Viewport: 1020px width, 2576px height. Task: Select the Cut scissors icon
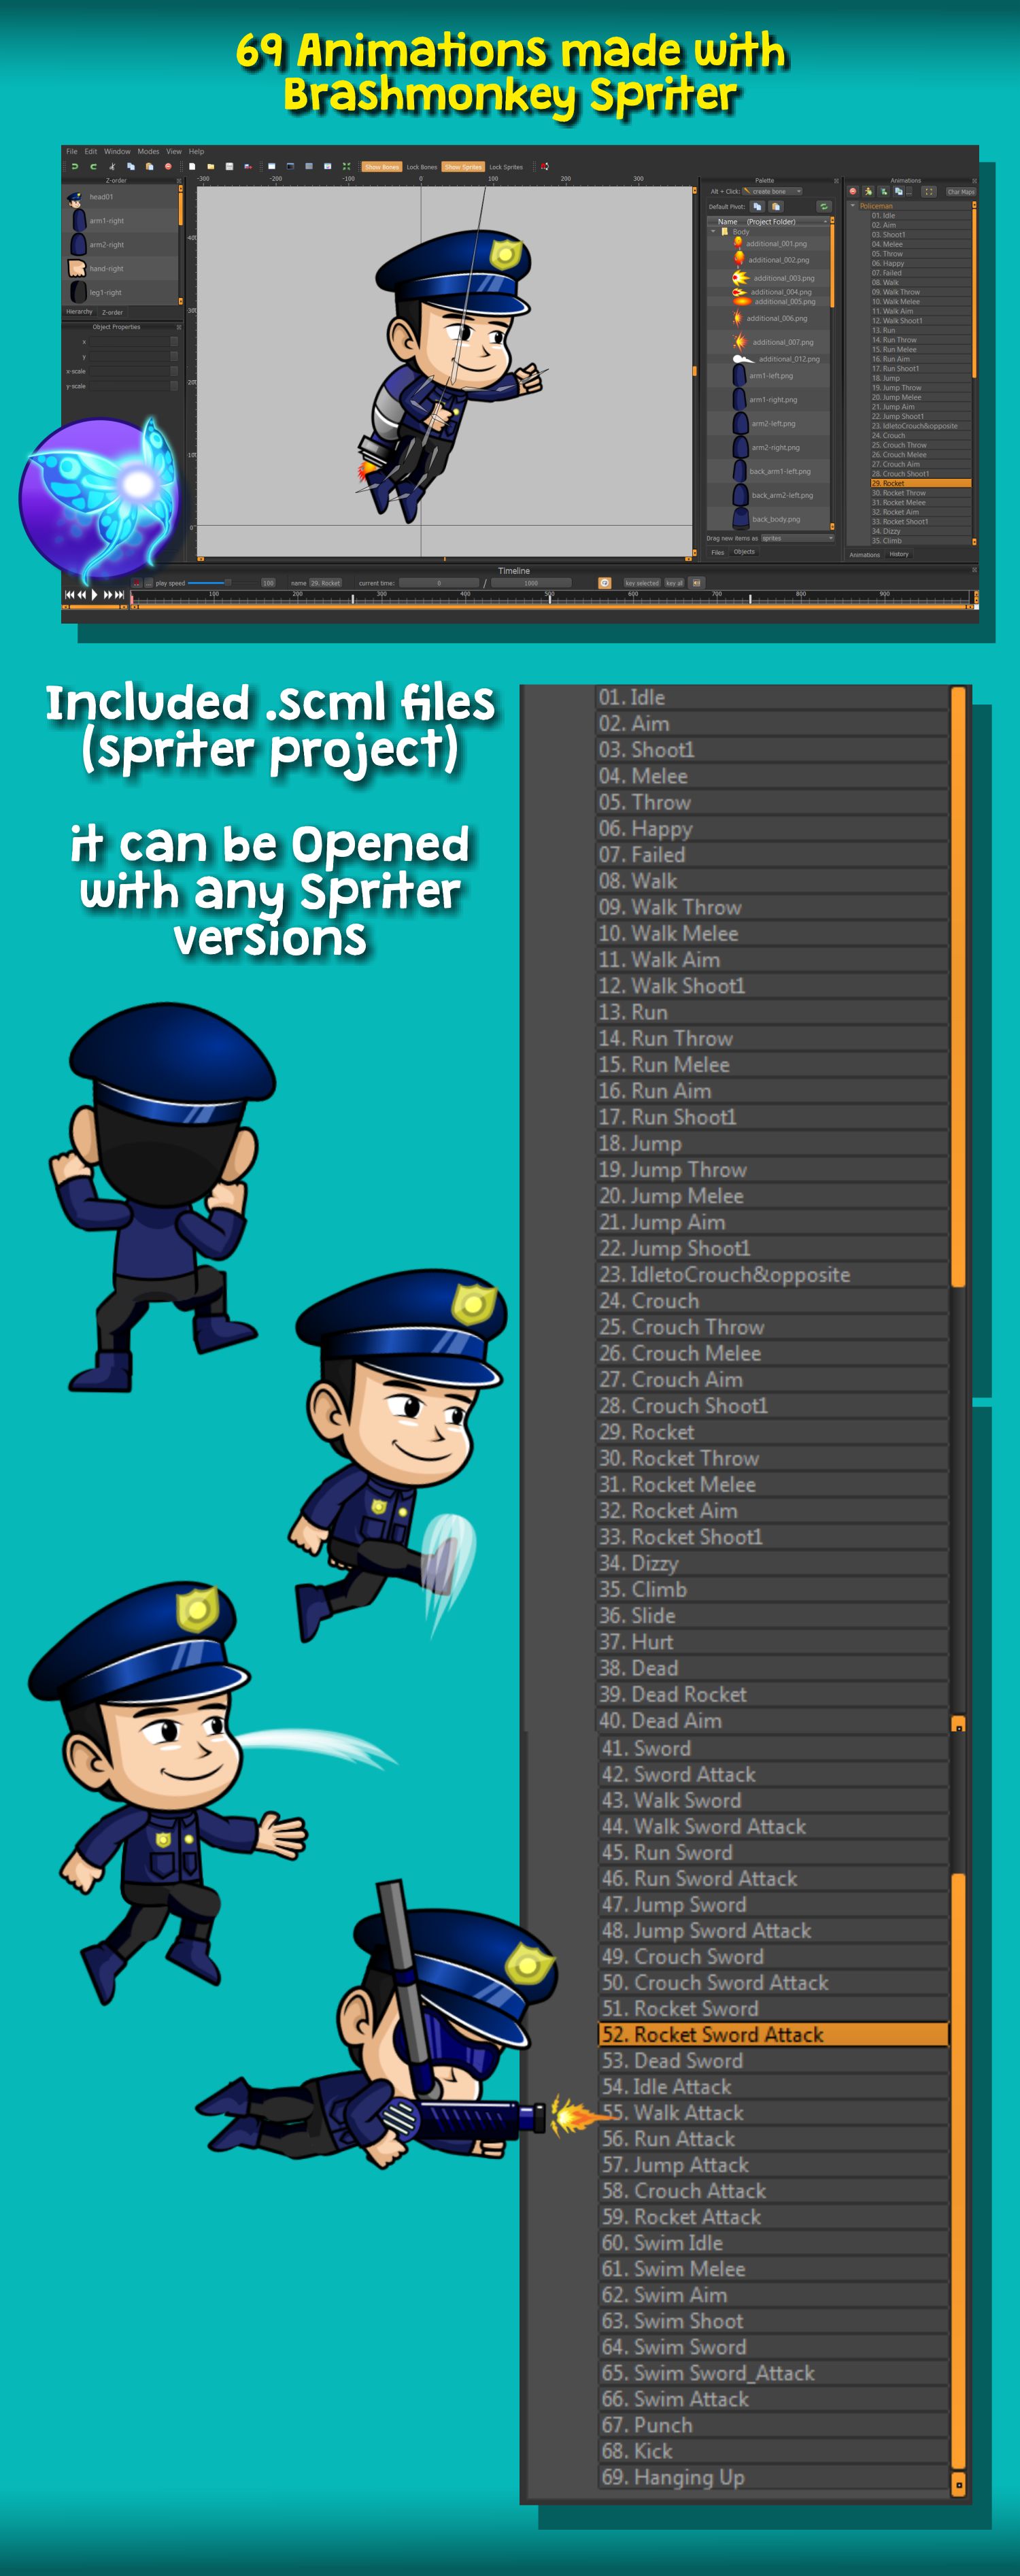pos(112,167)
